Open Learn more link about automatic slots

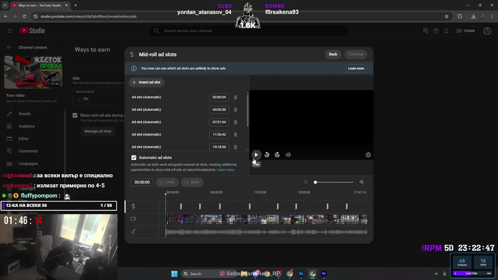pyautogui.click(x=226, y=170)
